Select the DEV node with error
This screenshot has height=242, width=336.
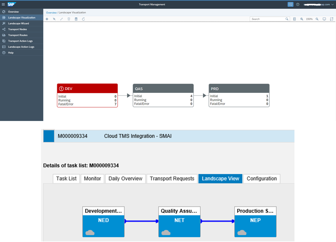click(87, 95)
